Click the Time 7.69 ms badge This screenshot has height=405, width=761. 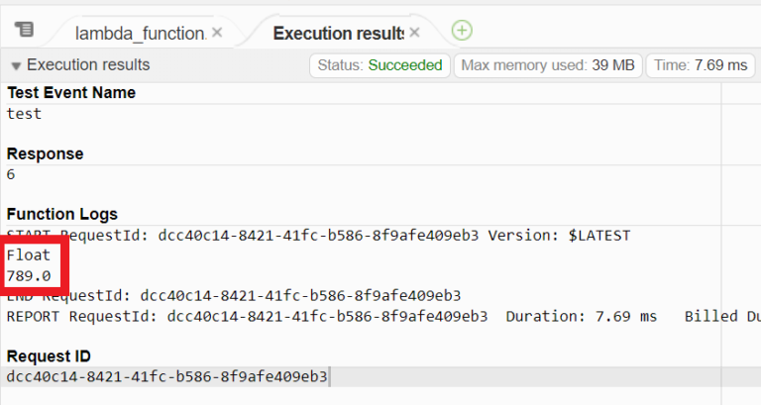click(701, 65)
